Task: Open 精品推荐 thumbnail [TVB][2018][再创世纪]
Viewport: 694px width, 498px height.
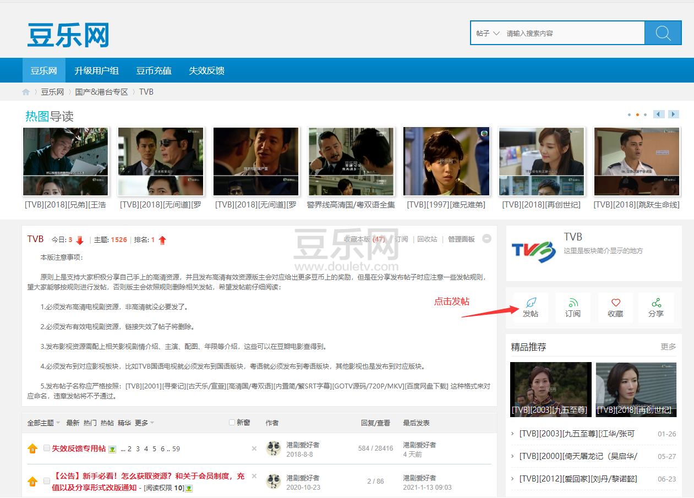Action: click(x=636, y=389)
